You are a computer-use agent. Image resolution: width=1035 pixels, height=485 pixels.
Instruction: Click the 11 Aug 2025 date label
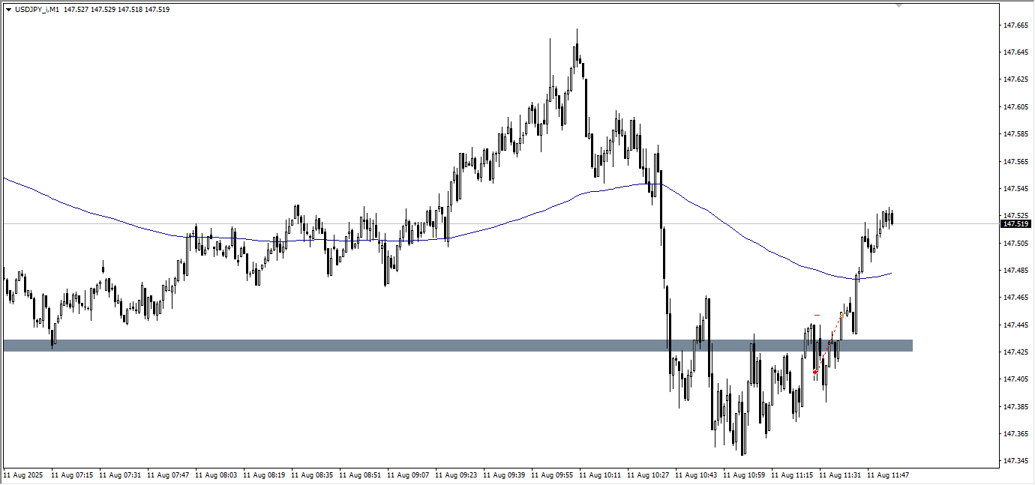coord(23,475)
